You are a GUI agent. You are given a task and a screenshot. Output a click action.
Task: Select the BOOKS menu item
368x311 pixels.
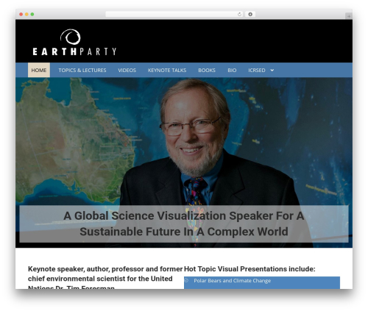pos(207,70)
